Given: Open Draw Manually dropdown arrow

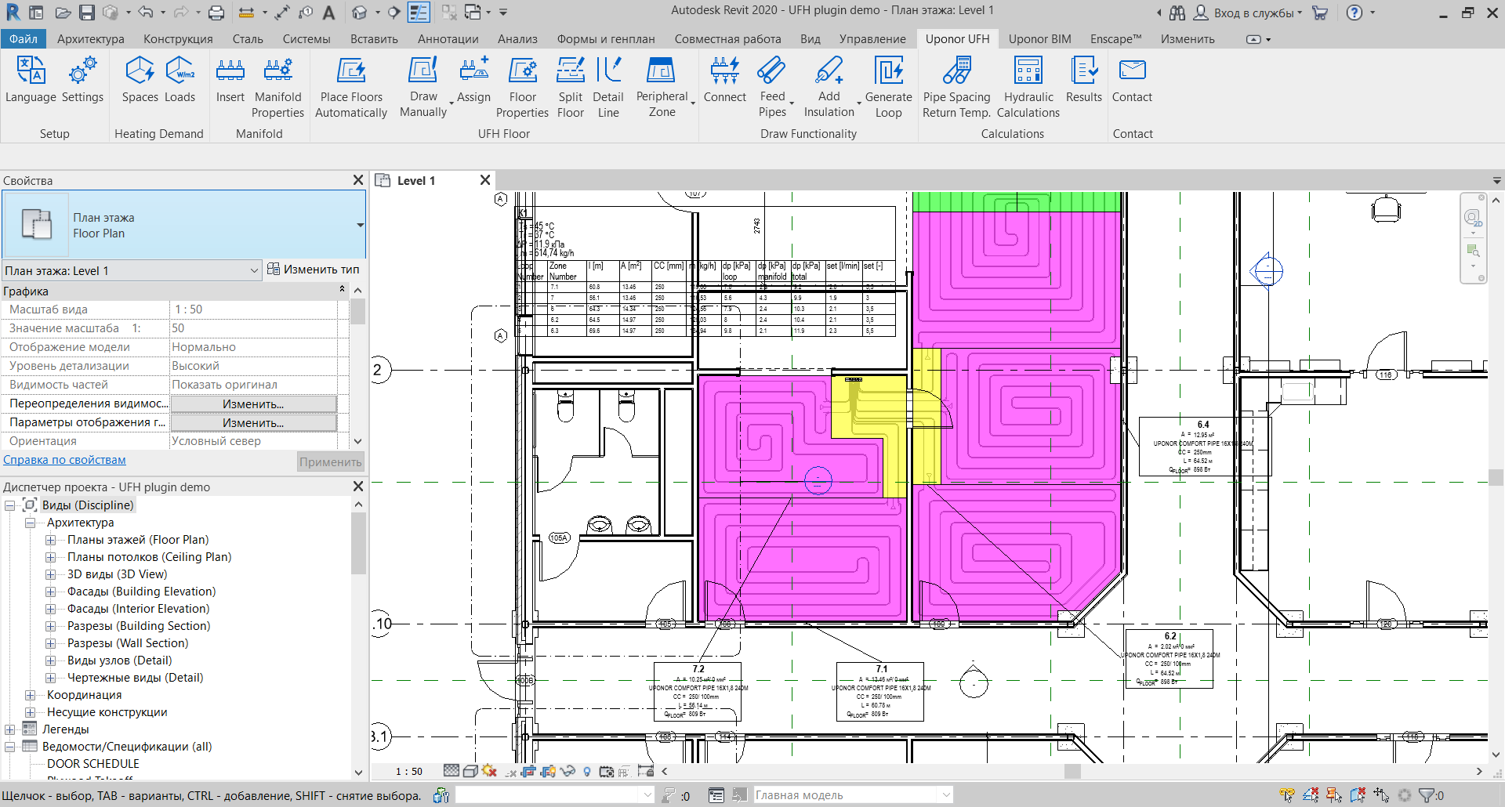Looking at the screenshot, I should click(x=451, y=103).
